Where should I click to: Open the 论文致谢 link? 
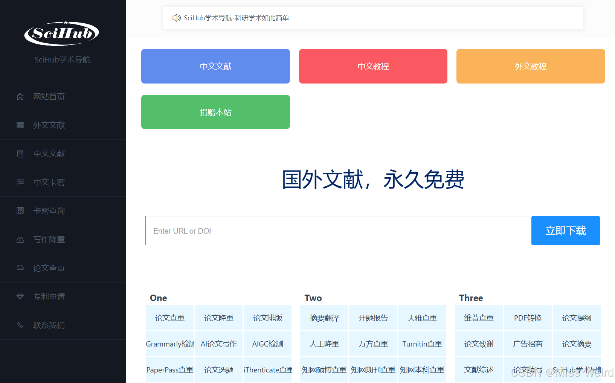[479, 344]
